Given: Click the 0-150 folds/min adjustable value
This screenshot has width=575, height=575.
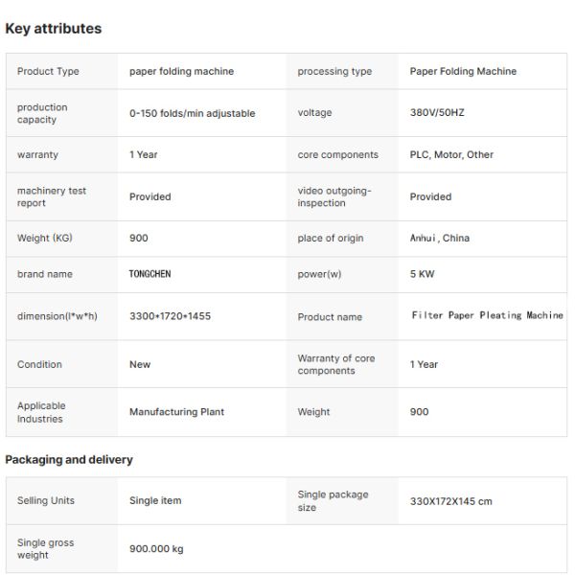Looking at the screenshot, I should click(193, 113).
